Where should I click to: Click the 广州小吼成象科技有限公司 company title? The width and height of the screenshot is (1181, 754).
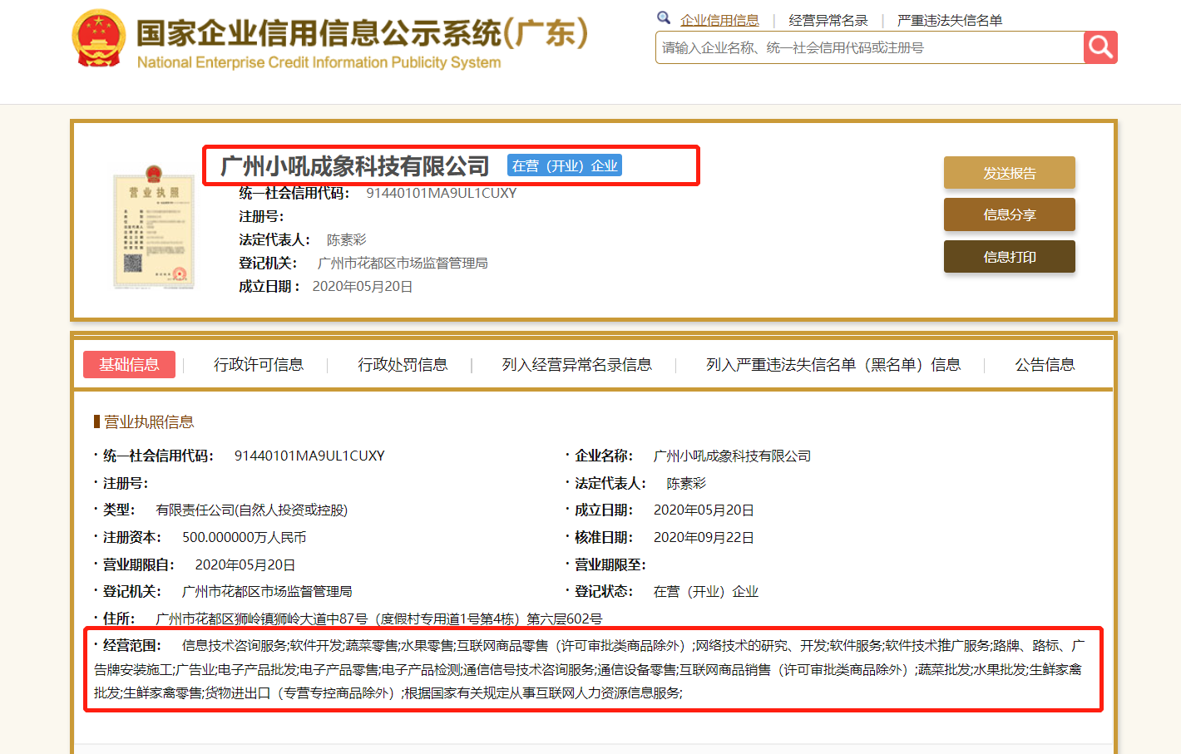coord(354,166)
